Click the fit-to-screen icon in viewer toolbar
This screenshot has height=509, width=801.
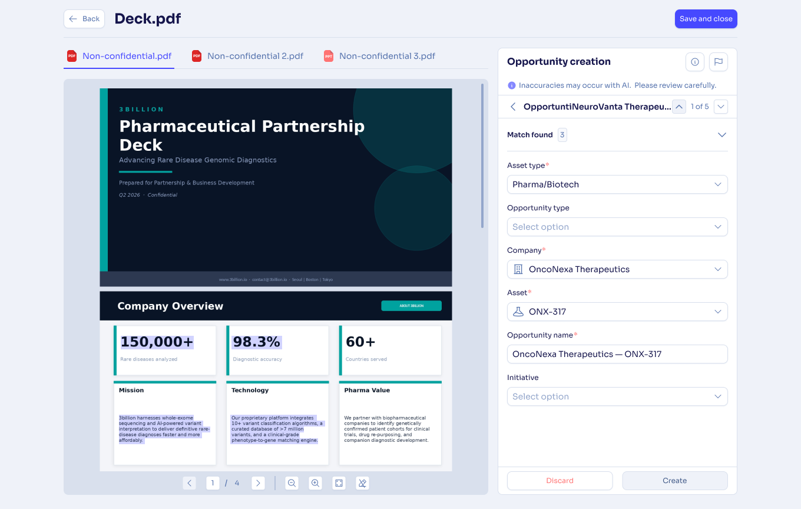tap(339, 483)
